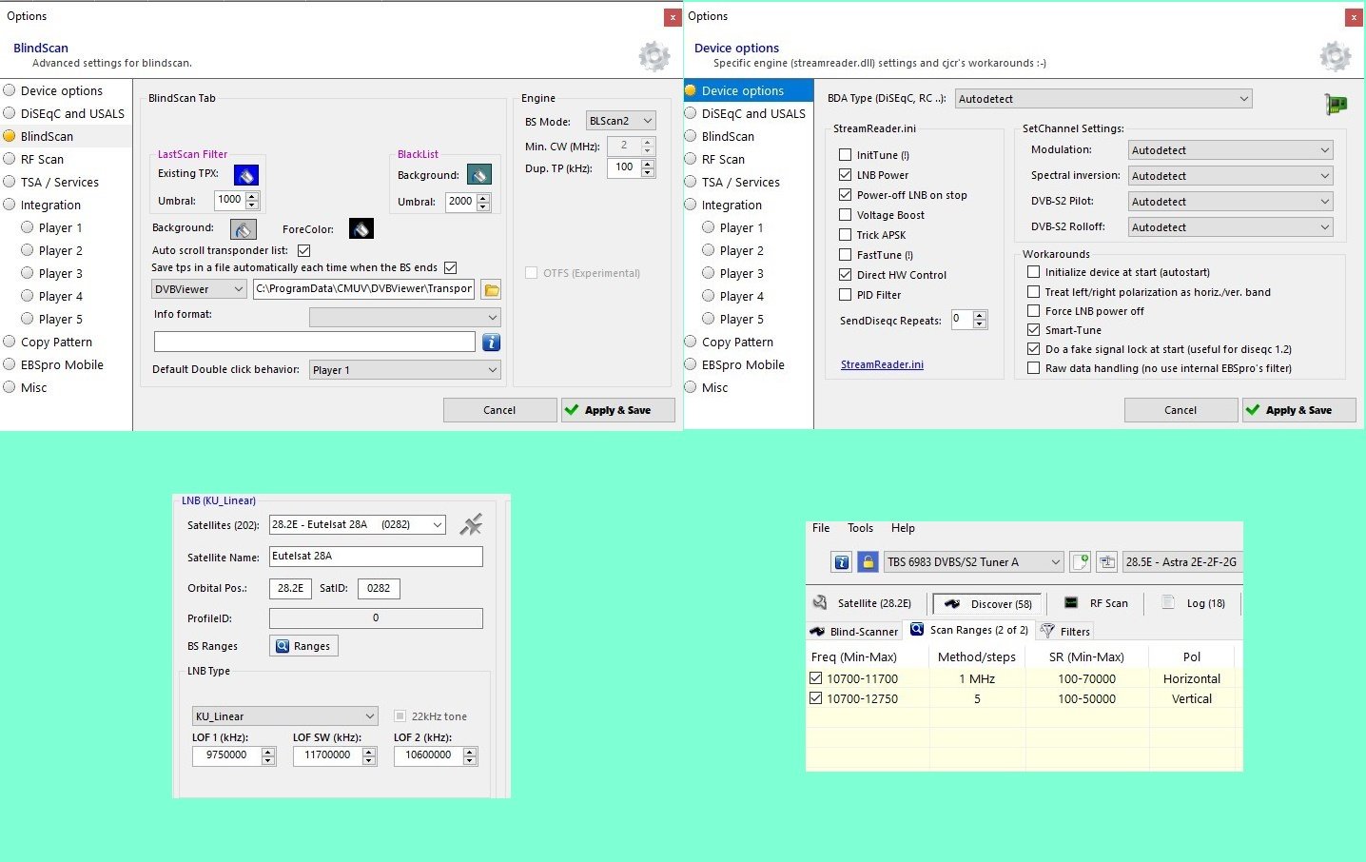The image size is (1366, 862).
Task: Open the StreamReader.ini link
Action: (882, 364)
